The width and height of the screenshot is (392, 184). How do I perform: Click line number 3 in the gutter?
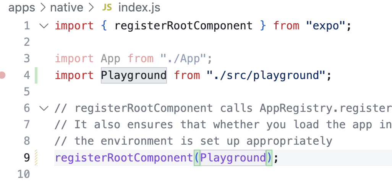[x=27, y=59]
